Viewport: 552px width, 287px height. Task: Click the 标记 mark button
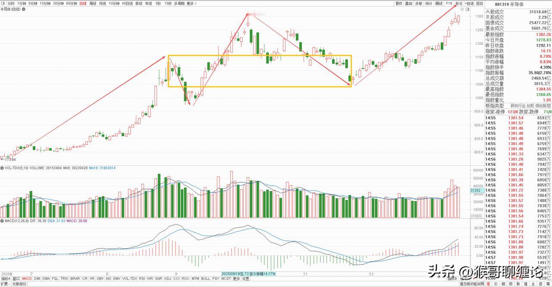coord(459,3)
